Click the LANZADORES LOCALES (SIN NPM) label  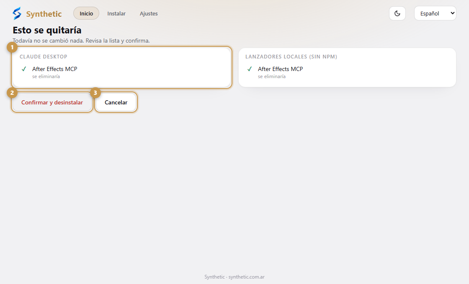pos(291,57)
